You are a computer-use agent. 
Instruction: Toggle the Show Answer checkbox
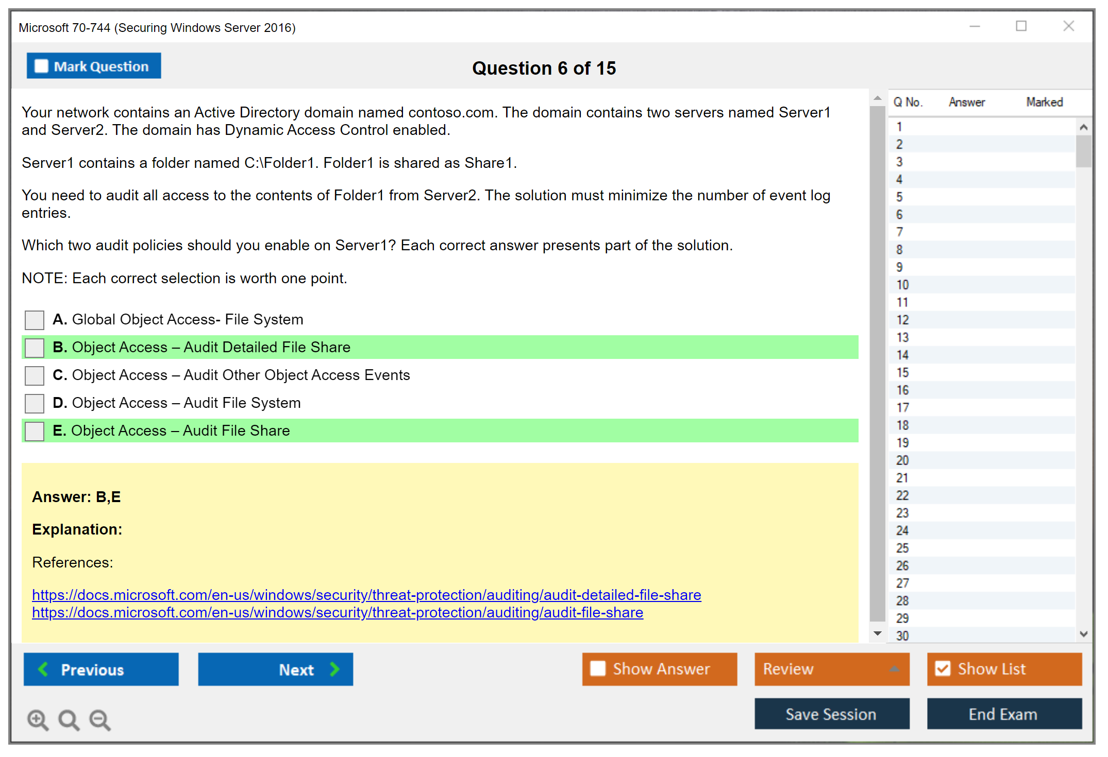[598, 669]
